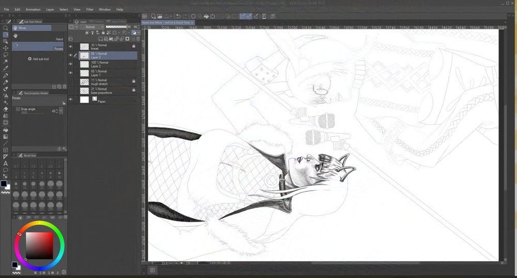Delete sub tool using trash icon

click(x=65, y=87)
